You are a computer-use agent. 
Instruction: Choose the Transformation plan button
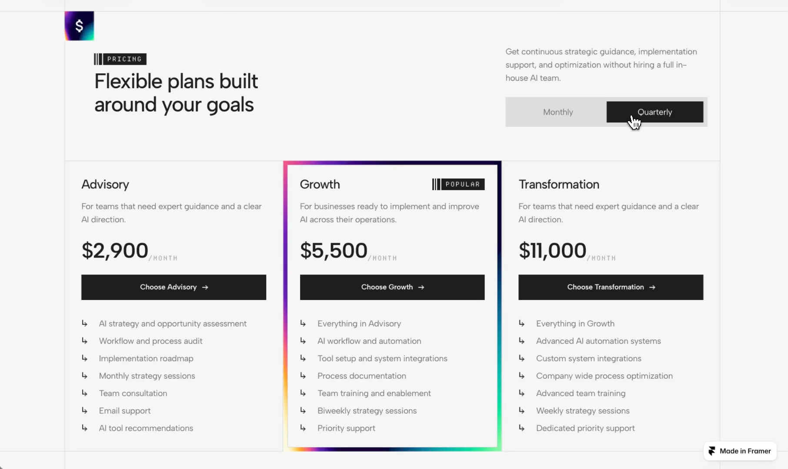click(x=611, y=287)
